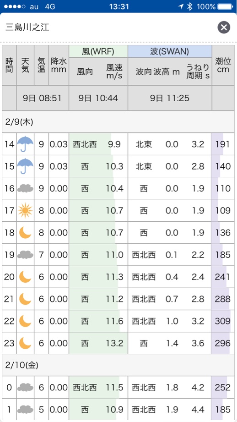Image resolution: width=237 pixels, height=422 pixels.
Task: Tap the cloud icon at 0時 on 2/10
Action: click(x=25, y=387)
